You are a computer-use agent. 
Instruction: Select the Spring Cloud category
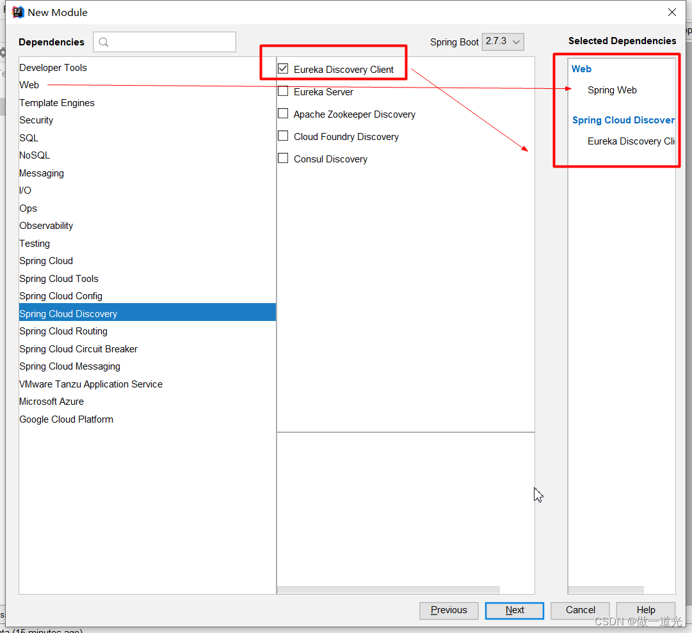(x=147, y=261)
